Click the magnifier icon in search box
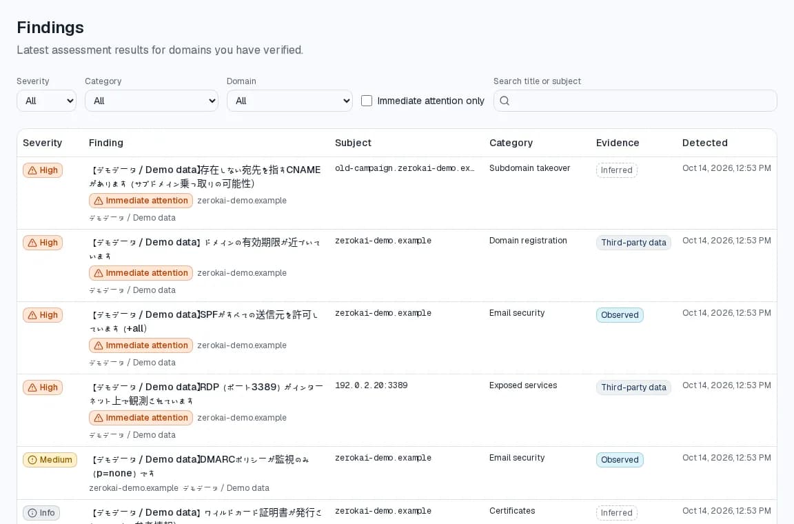794x524 pixels. [x=505, y=101]
